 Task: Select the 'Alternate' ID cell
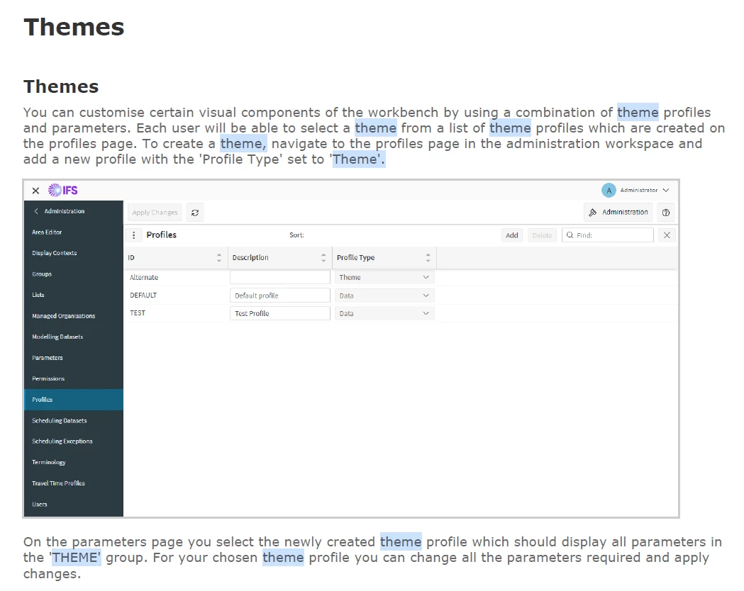[144, 277]
